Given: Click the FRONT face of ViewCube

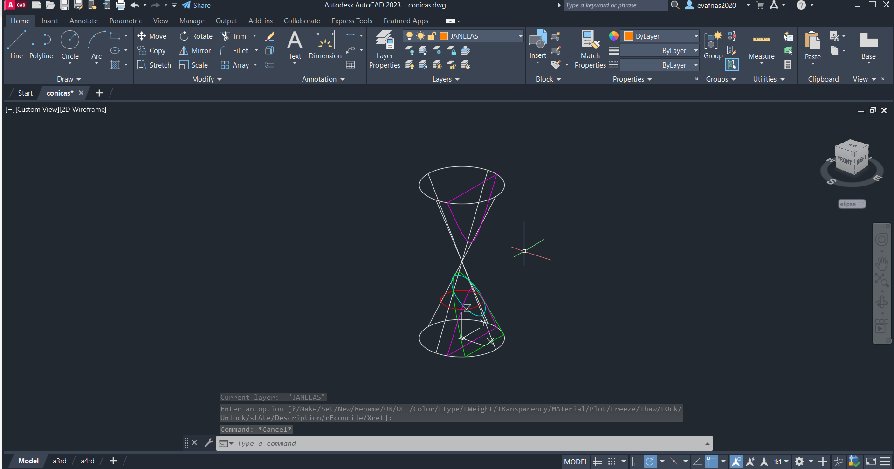Looking at the screenshot, I should click(x=844, y=160).
